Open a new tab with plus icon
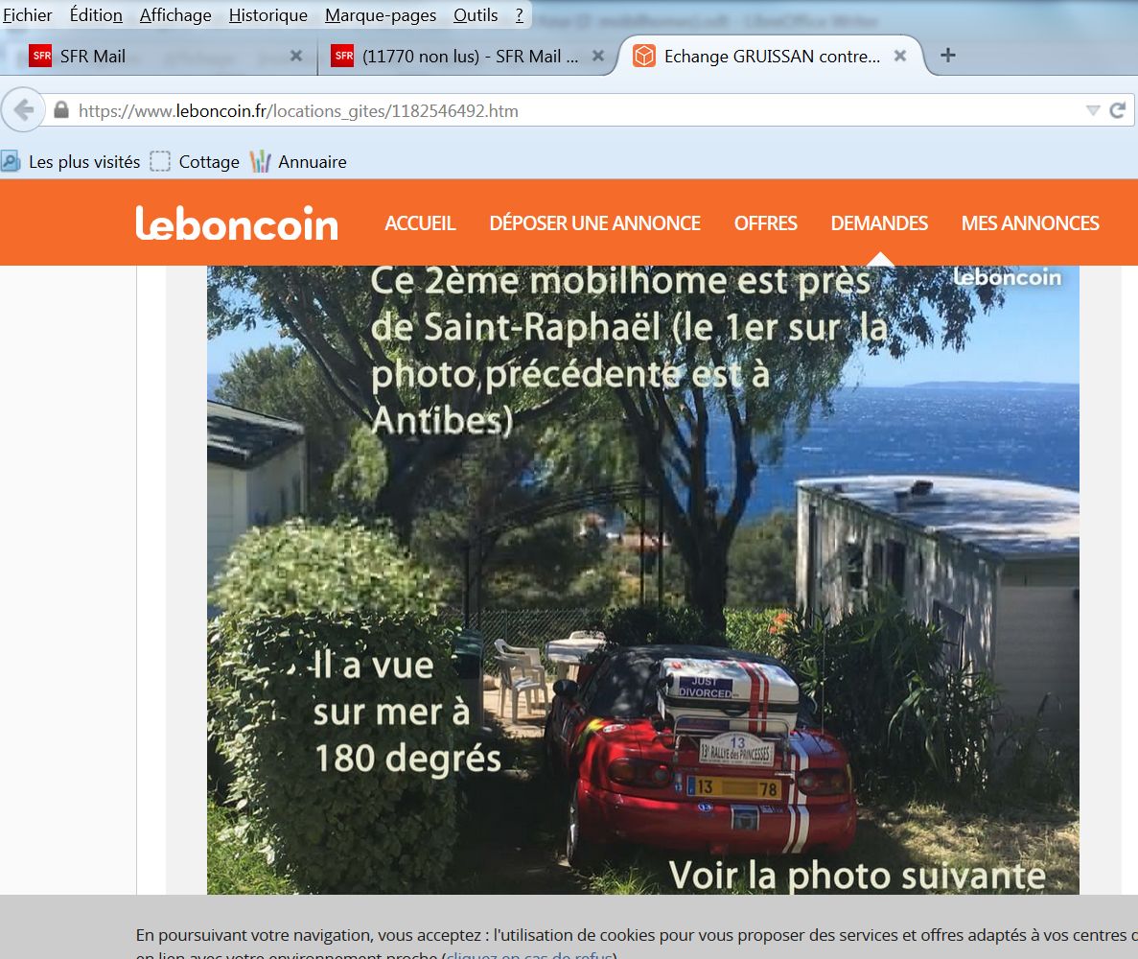 [948, 56]
